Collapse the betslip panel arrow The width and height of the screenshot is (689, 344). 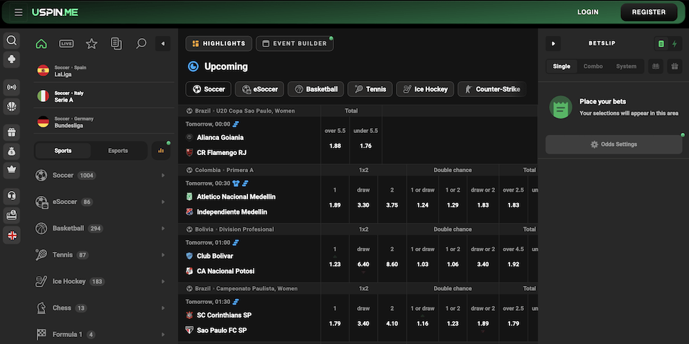tap(553, 44)
